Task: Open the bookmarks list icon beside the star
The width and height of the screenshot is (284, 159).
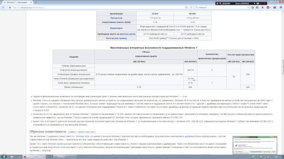Action: click(257, 8)
